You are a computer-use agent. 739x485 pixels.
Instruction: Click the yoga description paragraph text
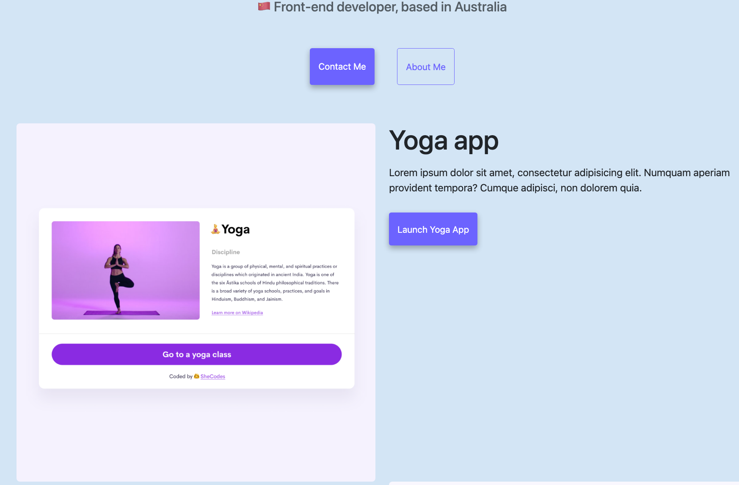[275, 283]
